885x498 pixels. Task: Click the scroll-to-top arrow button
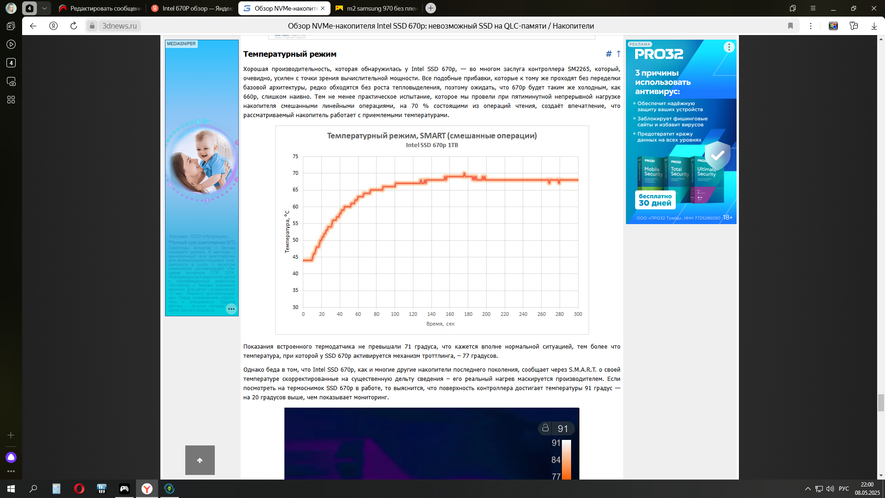(200, 460)
